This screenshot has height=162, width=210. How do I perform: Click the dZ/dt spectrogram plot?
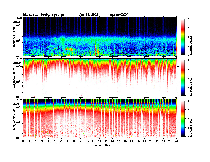[100, 119]
